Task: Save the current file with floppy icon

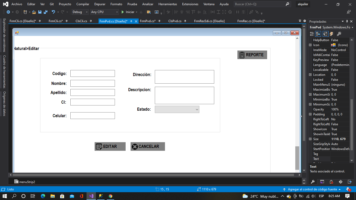Action: (40, 12)
